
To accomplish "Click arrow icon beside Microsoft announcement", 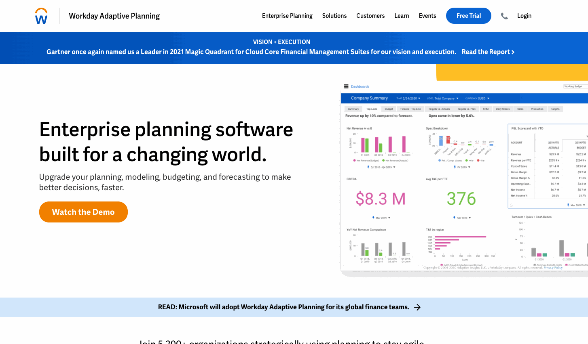I will tap(417, 307).
